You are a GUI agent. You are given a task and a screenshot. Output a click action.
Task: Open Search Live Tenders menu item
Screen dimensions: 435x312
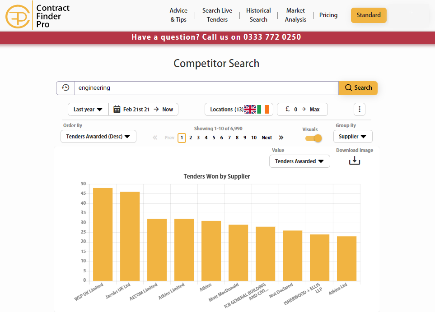[217, 15]
